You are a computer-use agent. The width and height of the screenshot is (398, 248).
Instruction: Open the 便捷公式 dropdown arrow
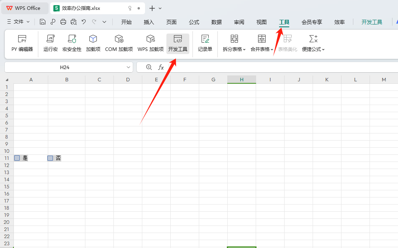(x=323, y=49)
